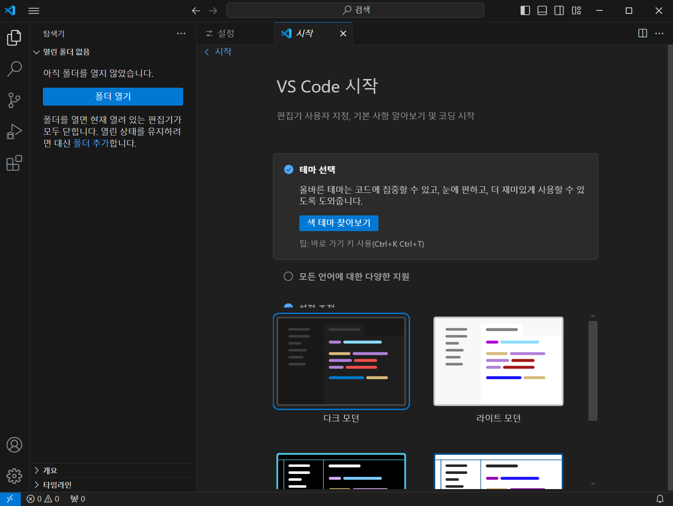673x506 pixels.
Task: Open the hamburger application menu
Action: click(34, 10)
